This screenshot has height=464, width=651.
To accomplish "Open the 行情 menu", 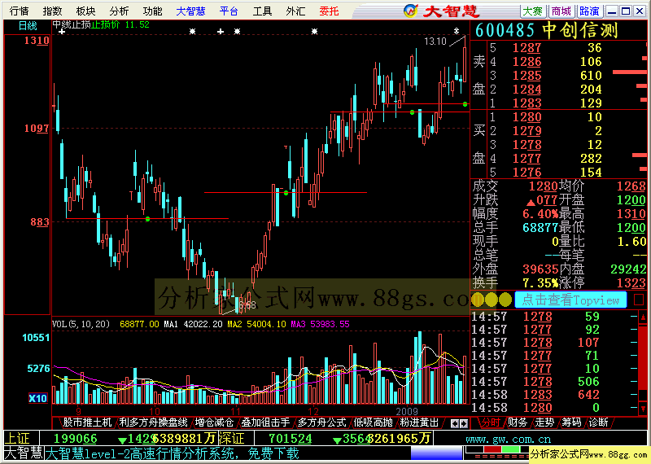I will [19, 11].
